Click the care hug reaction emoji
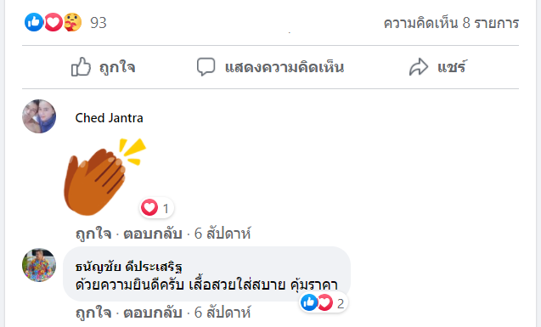Viewport: 541px width, 327px height. [72, 22]
